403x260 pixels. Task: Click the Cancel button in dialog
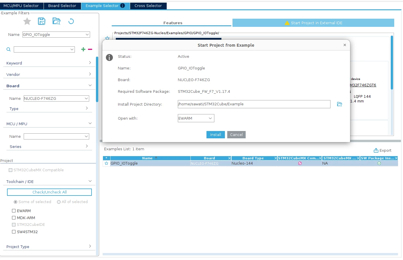point(236,135)
